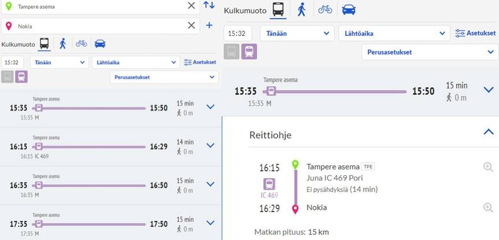Click the Nokia destination input field

pyautogui.click(x=98, y=25)
